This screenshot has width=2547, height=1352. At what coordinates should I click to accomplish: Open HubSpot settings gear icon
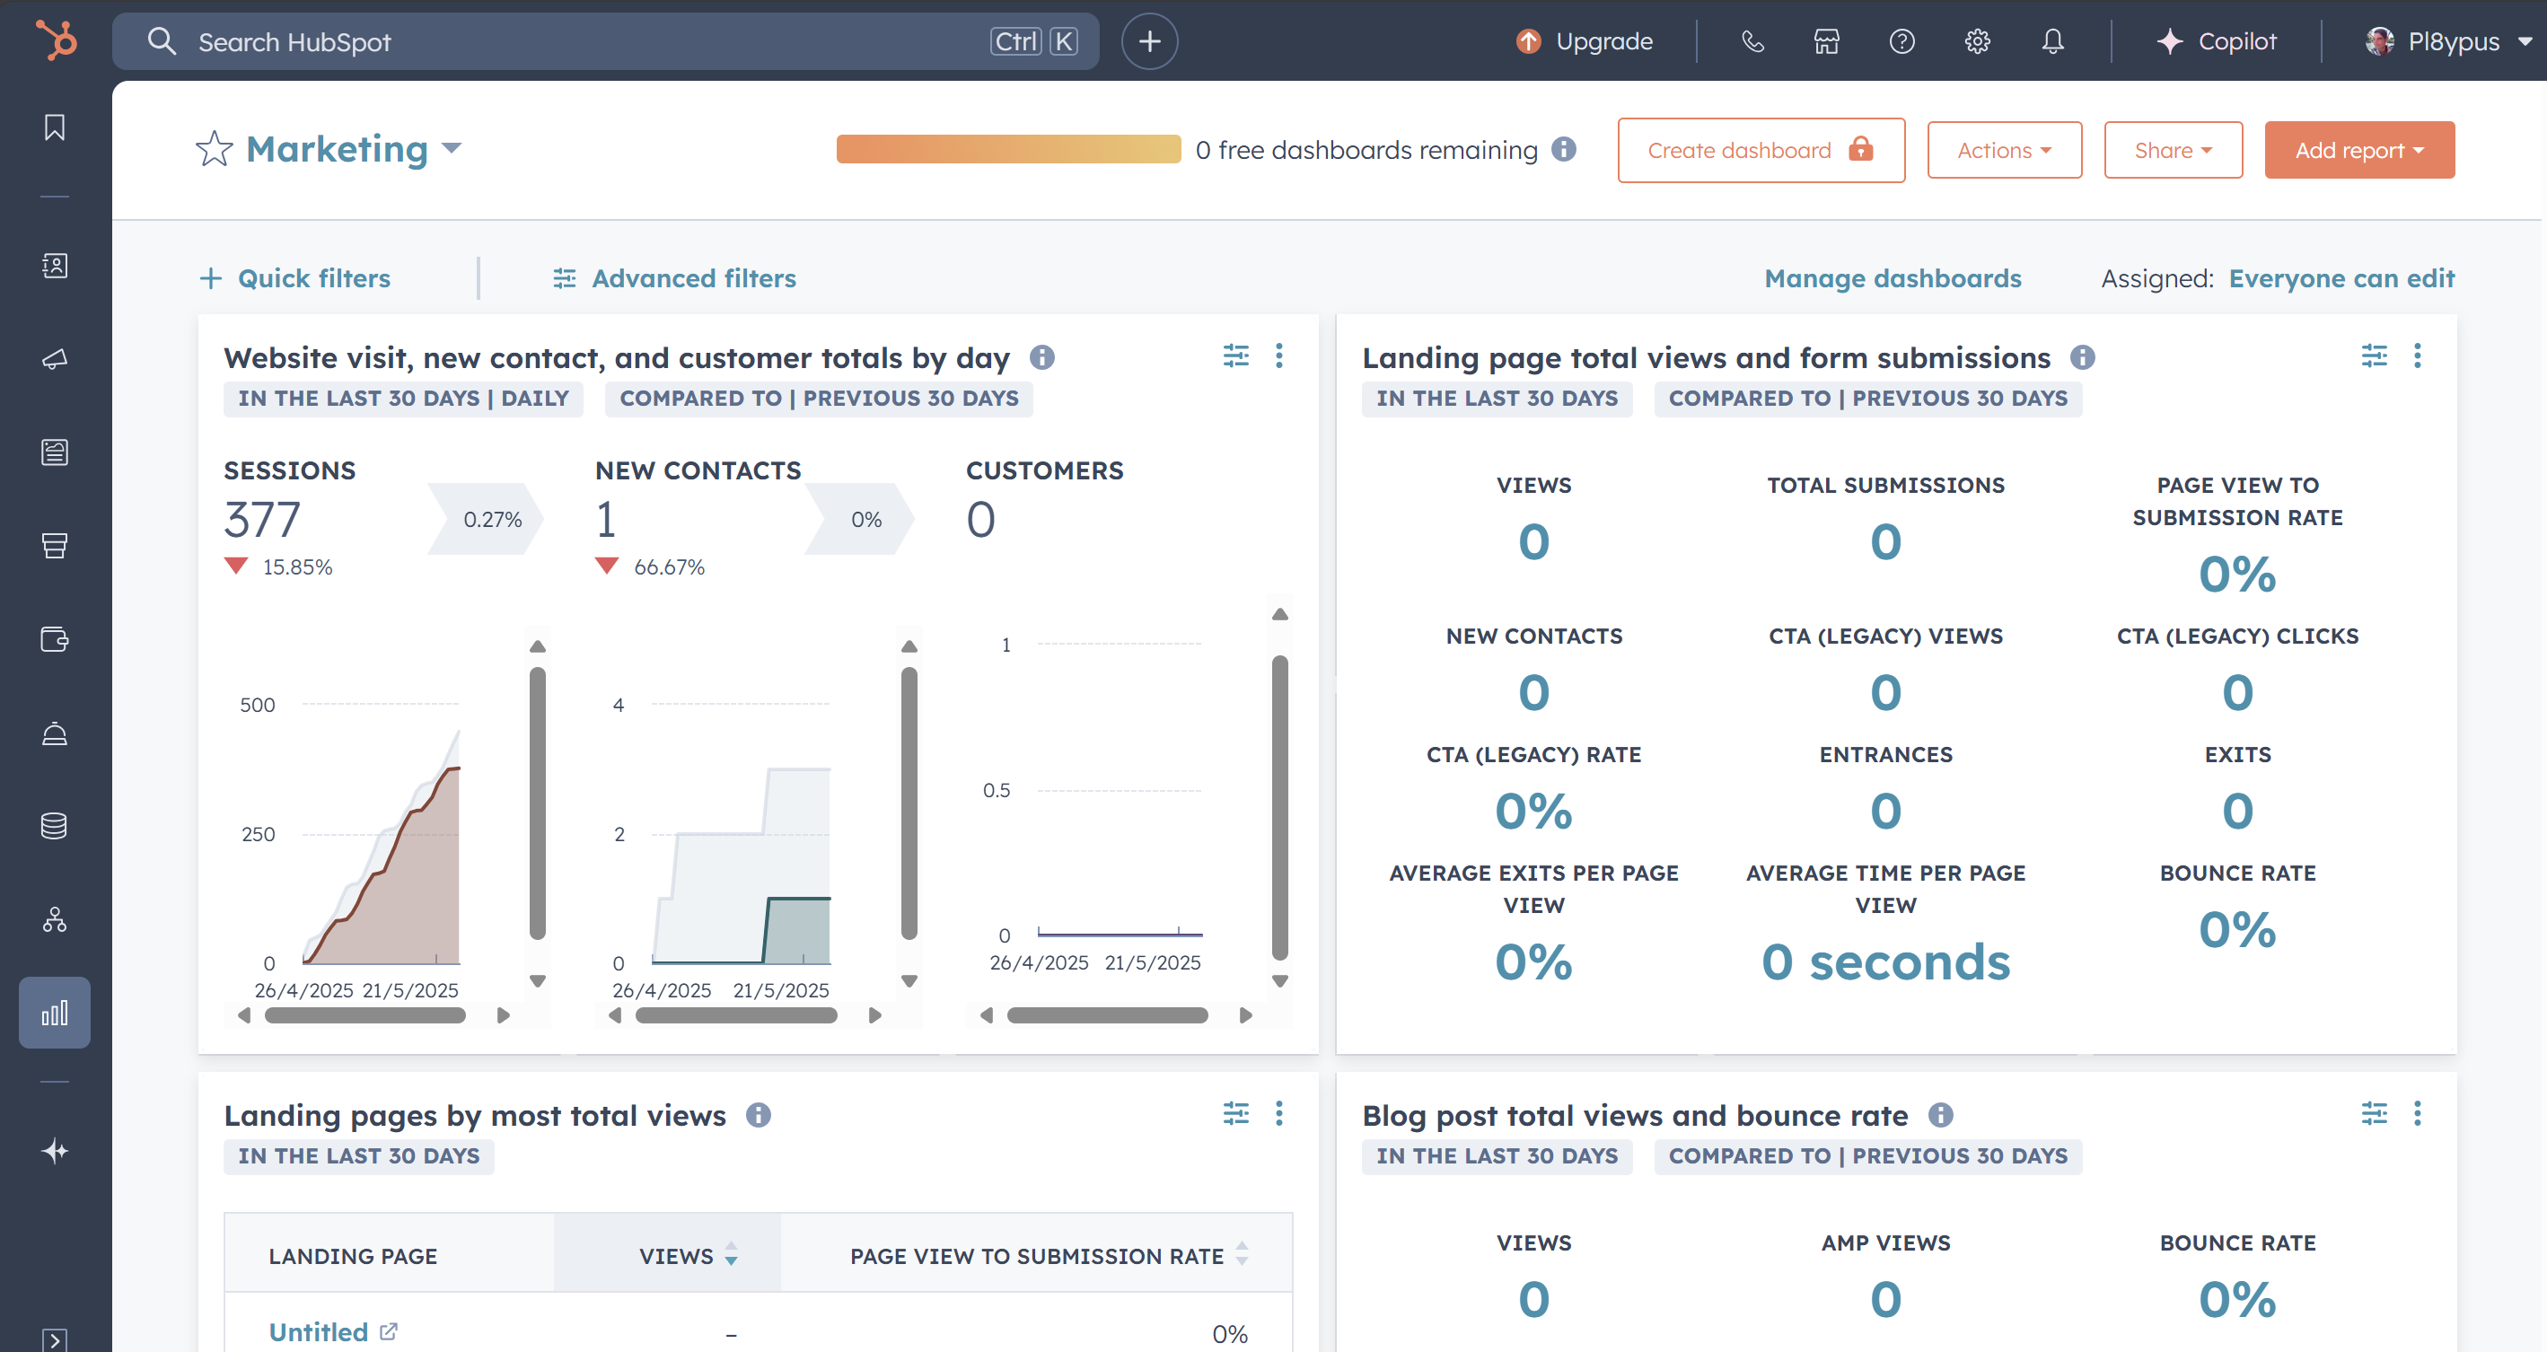coord(1977,41)
